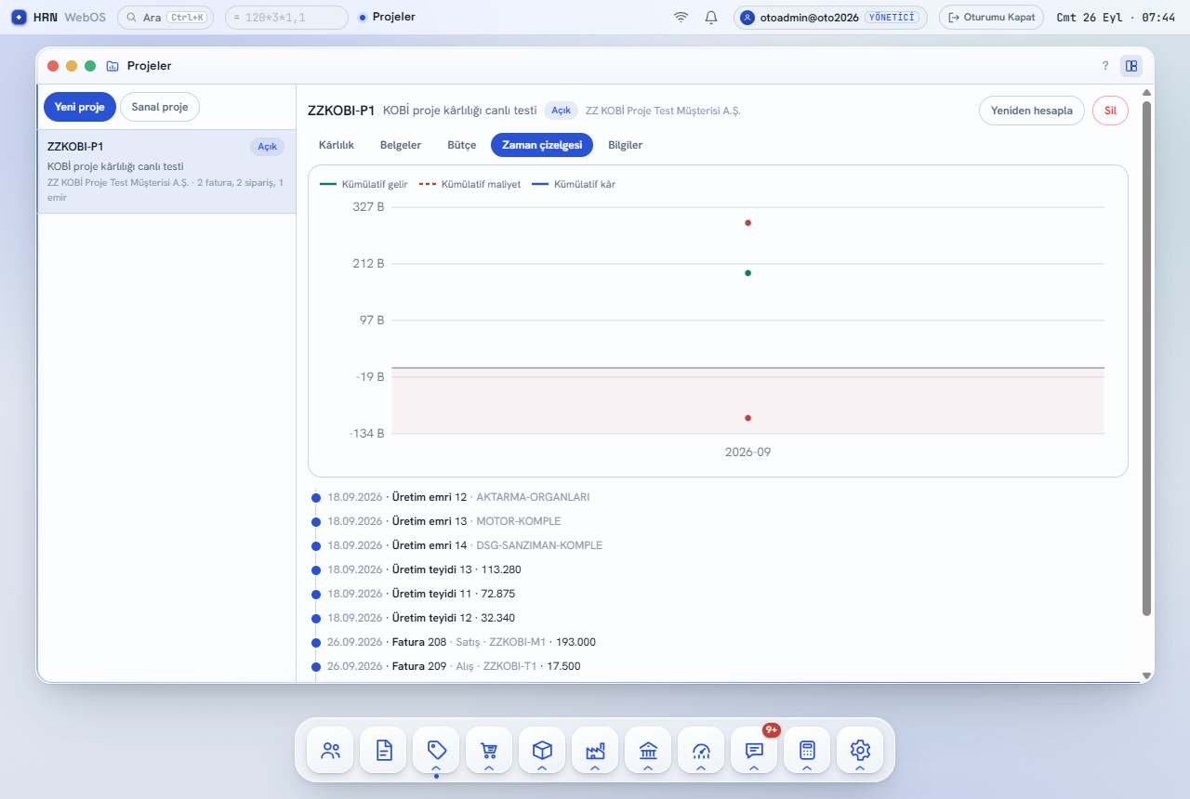1190x799 pixels.
Task: Switch to the Bütçe tab
Action: (x=462, y=145)
